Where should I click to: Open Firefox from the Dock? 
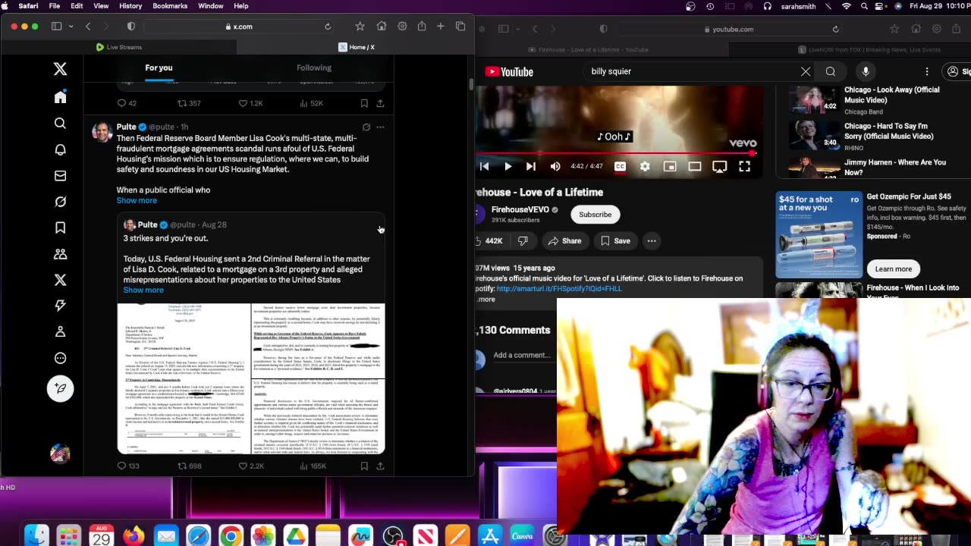tap(134, 536)
